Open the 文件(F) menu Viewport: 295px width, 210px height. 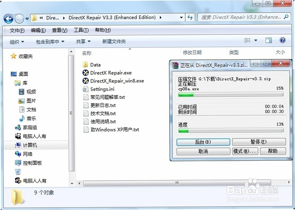coord(17,30)
